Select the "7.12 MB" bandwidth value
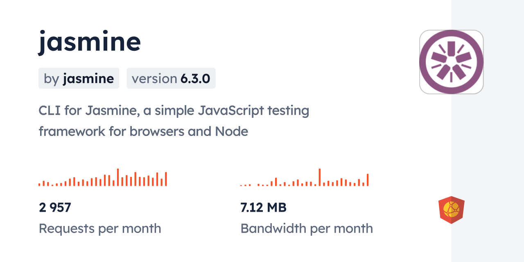Image resolution: width=524 pixels, height=262 pixels. (x=264, y=208)
